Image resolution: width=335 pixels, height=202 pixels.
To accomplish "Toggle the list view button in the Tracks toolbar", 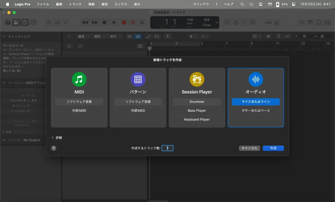I will [x=138, y=36].
